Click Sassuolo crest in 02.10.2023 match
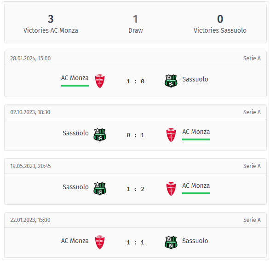 [100, 135]
